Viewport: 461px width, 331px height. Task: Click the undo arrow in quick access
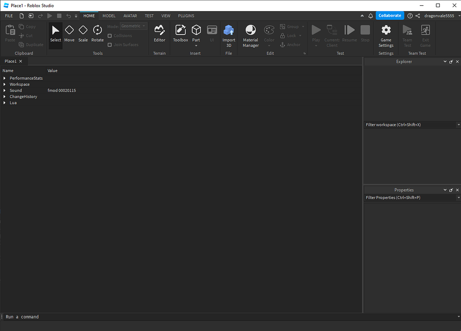tap(68, 16)
